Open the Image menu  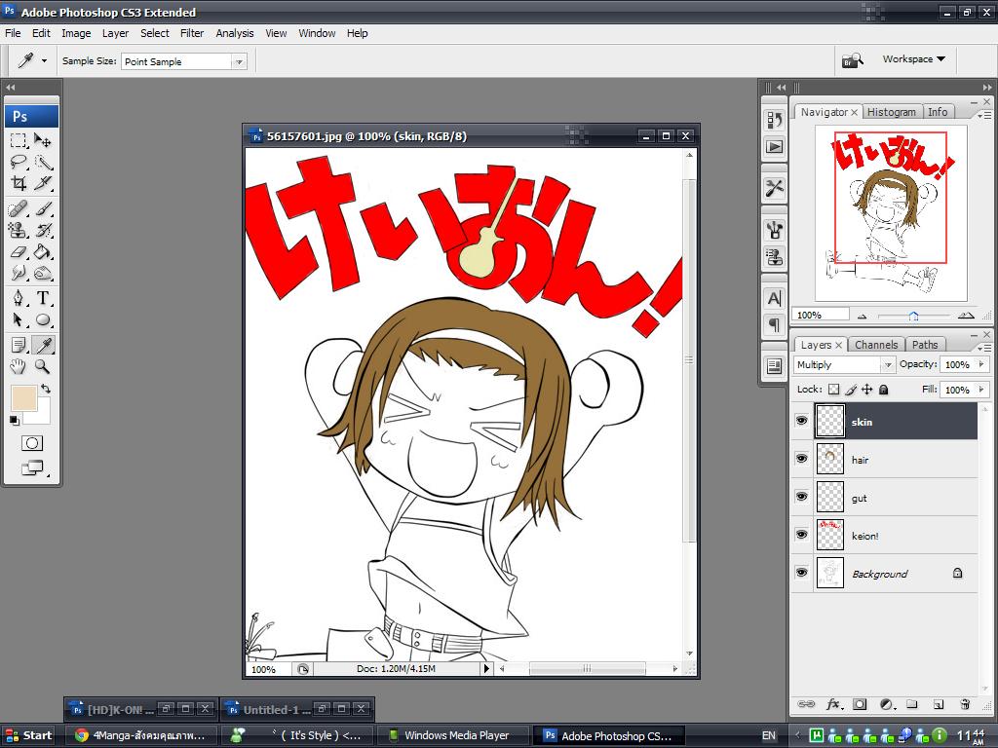76,33
